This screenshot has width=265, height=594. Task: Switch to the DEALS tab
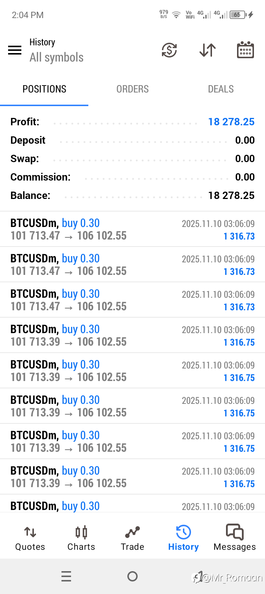221,89
